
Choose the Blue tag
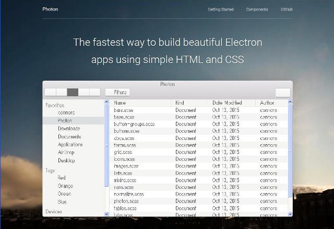73,201
